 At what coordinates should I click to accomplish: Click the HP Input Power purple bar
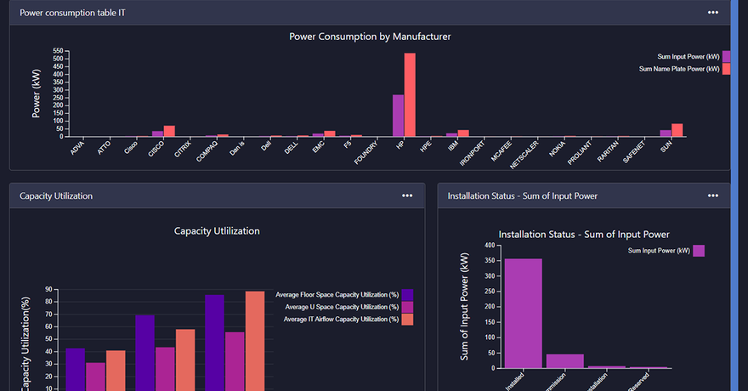click(399, 116)
